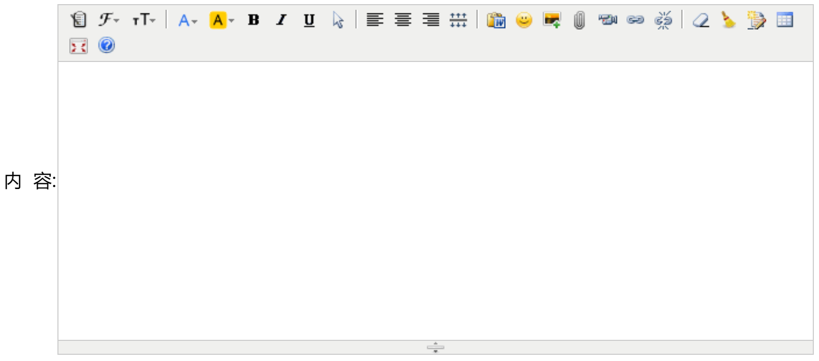819x361 pixels.
Task: Open the font size dropdown
Action: [143, 20]
